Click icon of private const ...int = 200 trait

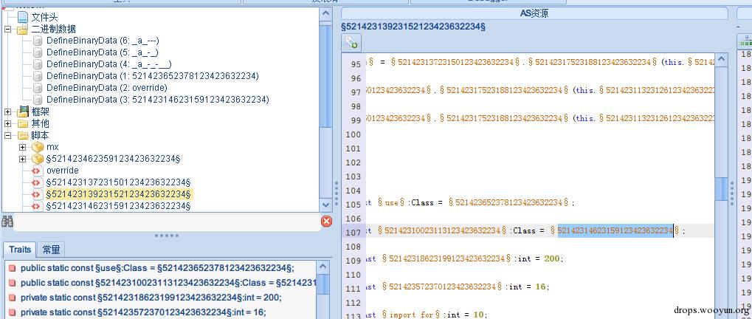click(x=12, y=298)
